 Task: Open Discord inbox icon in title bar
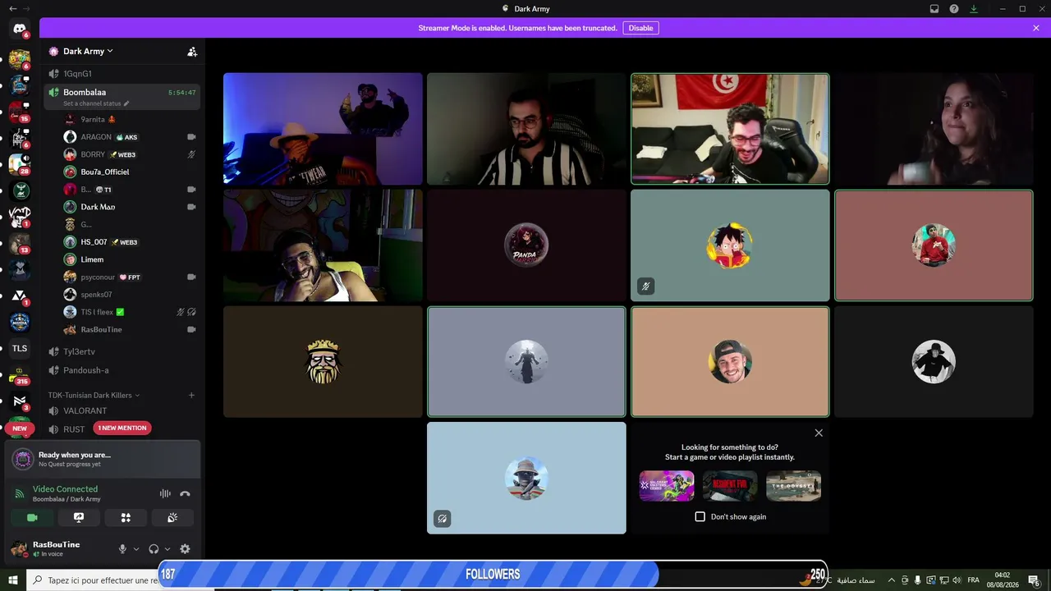point(934,9)
